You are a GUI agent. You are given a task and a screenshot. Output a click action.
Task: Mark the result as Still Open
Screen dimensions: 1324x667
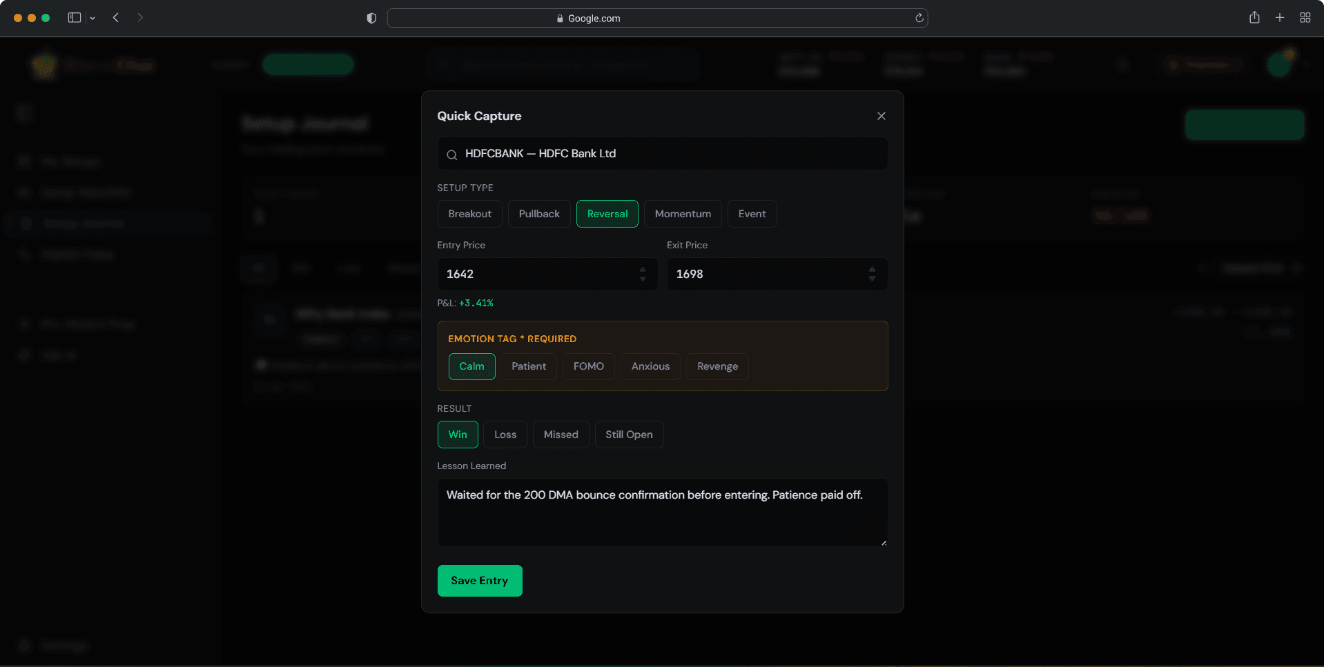click(629, 435)
